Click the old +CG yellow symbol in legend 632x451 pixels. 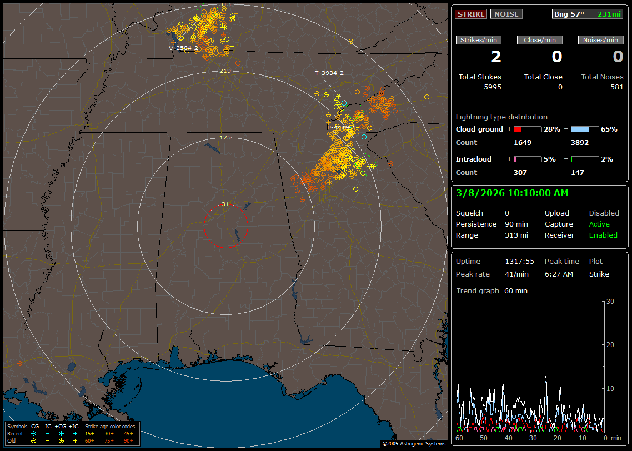61,440
